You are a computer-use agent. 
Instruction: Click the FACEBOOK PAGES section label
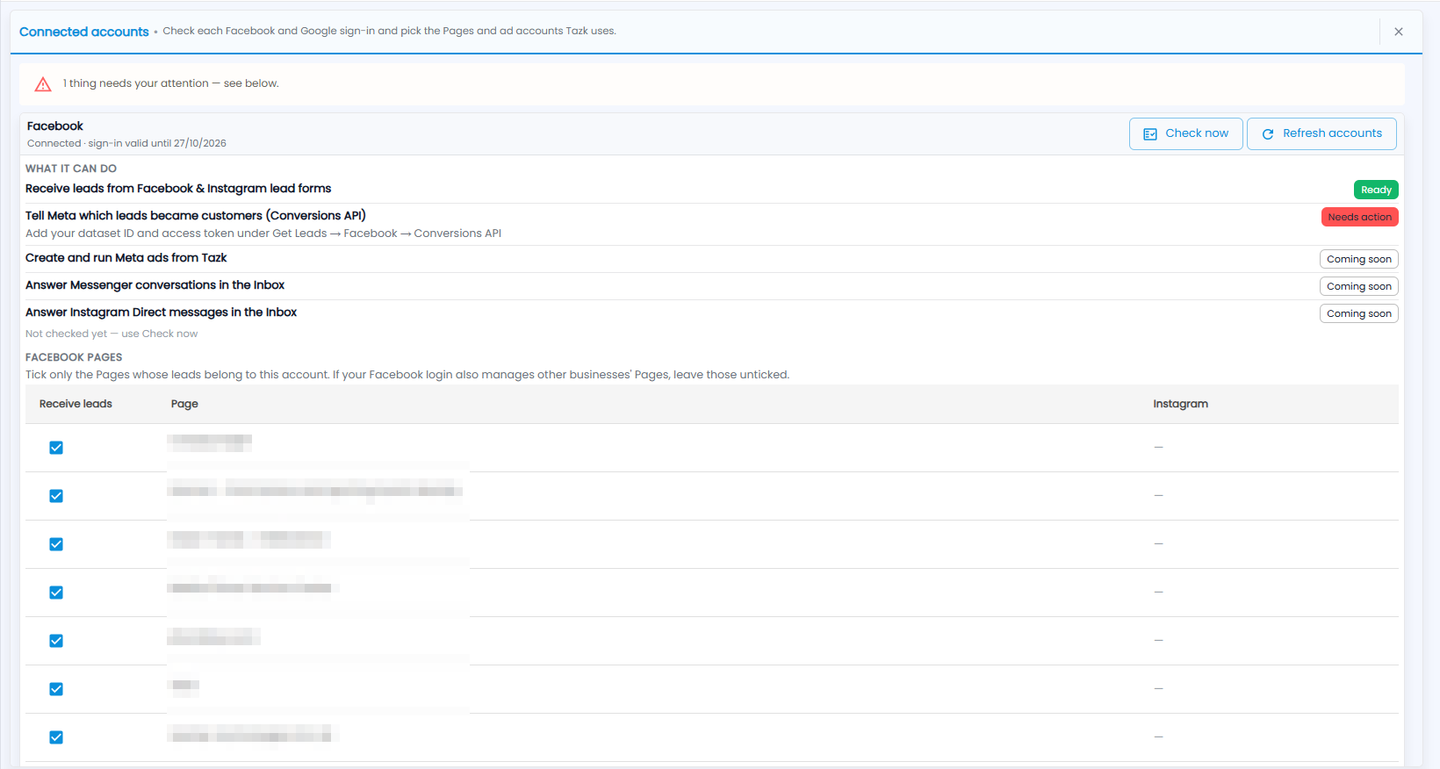(x=74, y=357)
